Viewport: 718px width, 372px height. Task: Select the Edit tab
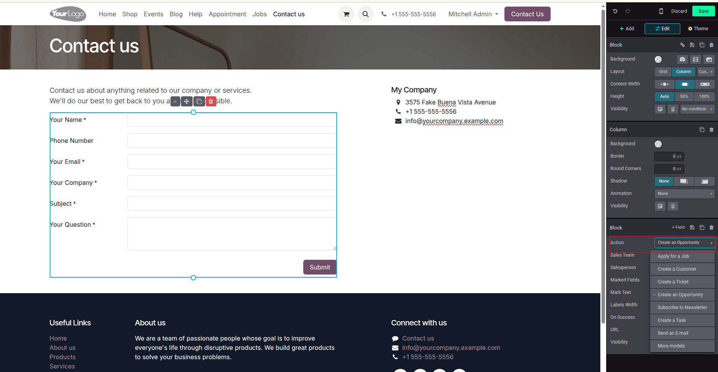[x=662, y=29]
